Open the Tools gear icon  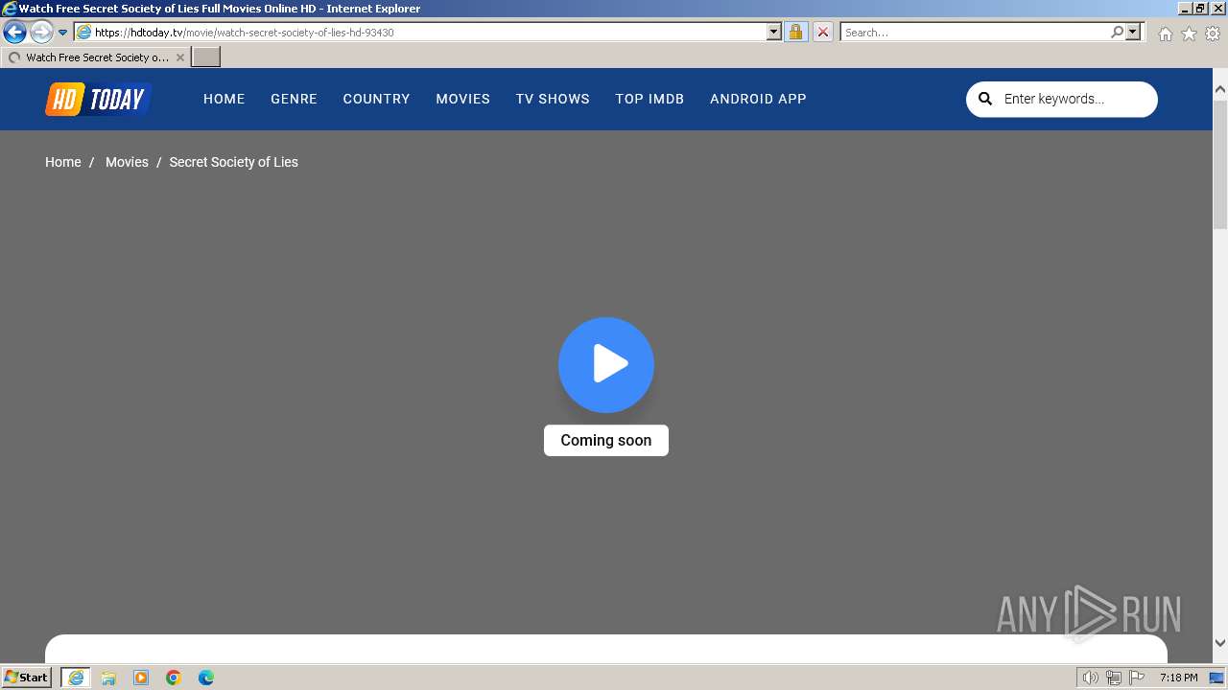tap(1213, 33)
